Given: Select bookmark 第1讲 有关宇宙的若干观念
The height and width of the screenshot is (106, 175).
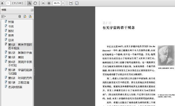Looking at the screenshot, I should click(x=20, y=46).
